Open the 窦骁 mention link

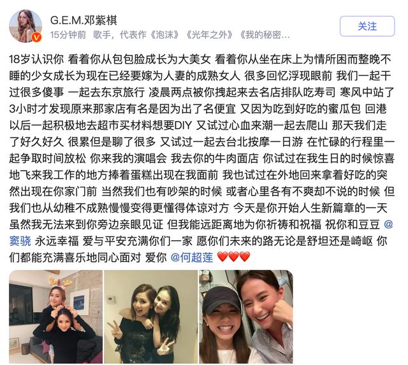coord(20,241)
